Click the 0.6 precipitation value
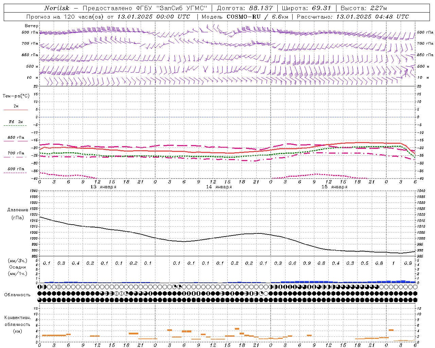The height and width of the screenshot is (348, 435). (292, 263)
